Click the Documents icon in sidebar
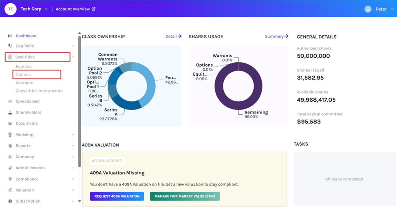Screen dimensions: 397x207 coord(10,123)
